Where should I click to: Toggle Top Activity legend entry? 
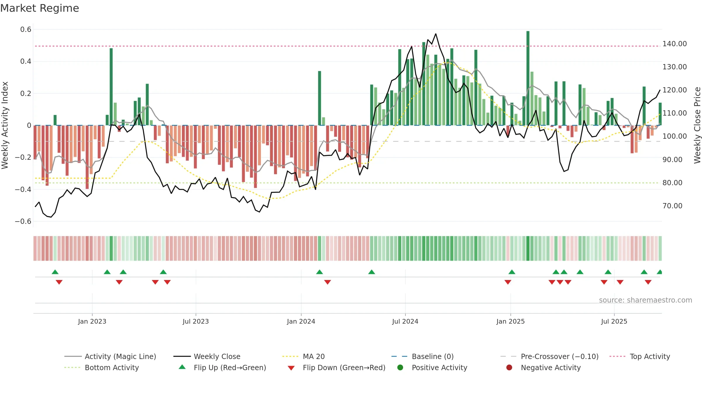(639, 356)
